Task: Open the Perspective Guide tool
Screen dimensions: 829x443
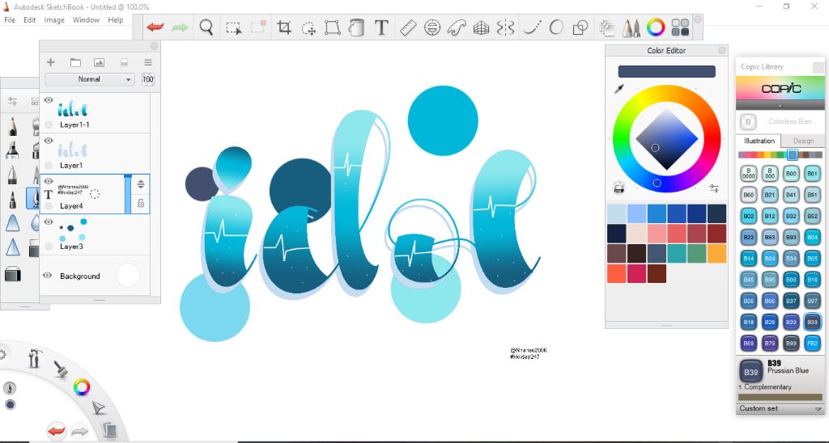Action: coord(481,27)
